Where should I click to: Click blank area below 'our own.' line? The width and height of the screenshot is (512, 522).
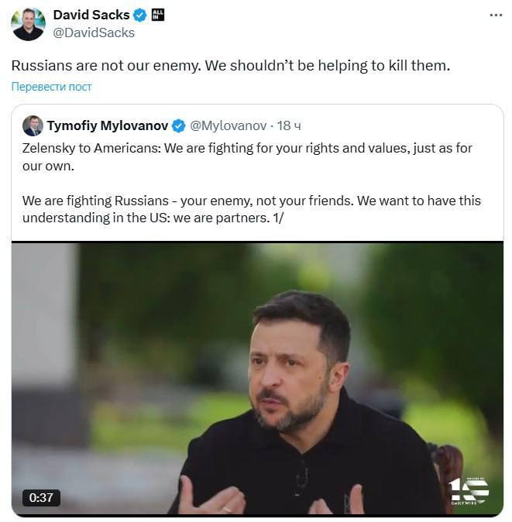click(257, 184)
